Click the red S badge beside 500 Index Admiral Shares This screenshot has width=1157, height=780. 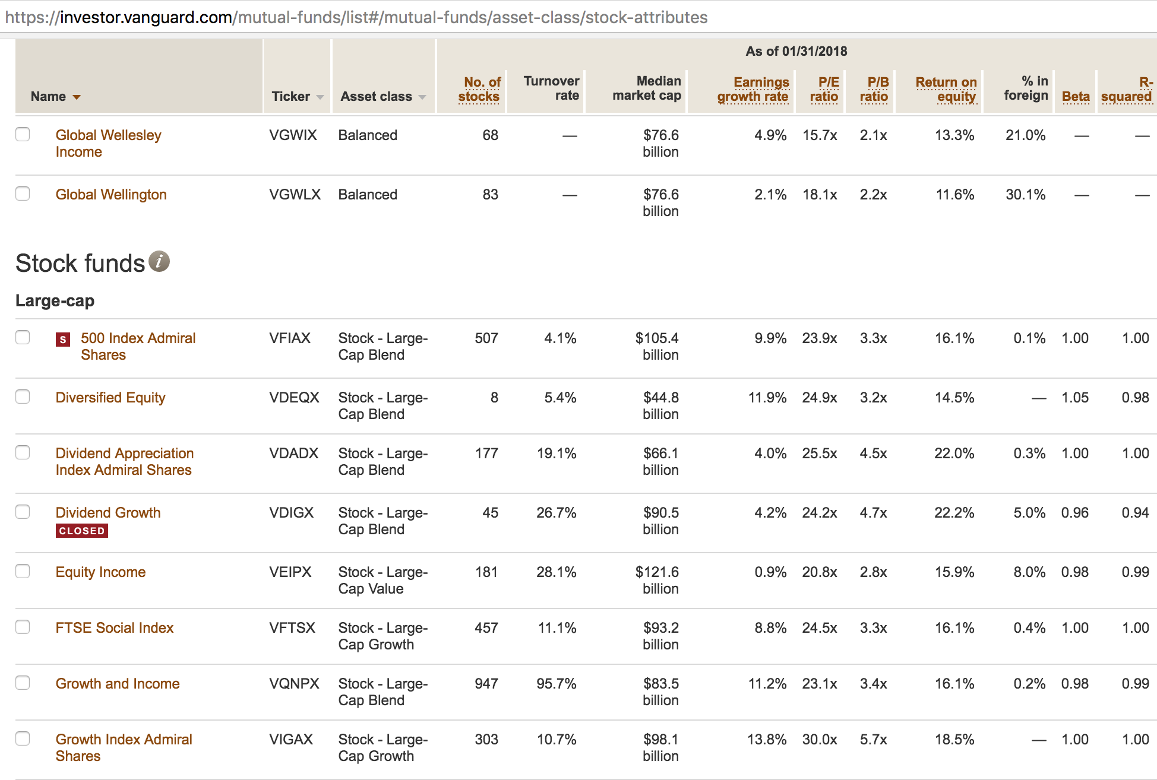click(63, 340)
